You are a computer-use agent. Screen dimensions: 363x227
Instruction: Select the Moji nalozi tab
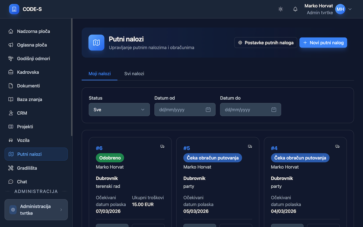pyautogui.click(x=100, y=74)
